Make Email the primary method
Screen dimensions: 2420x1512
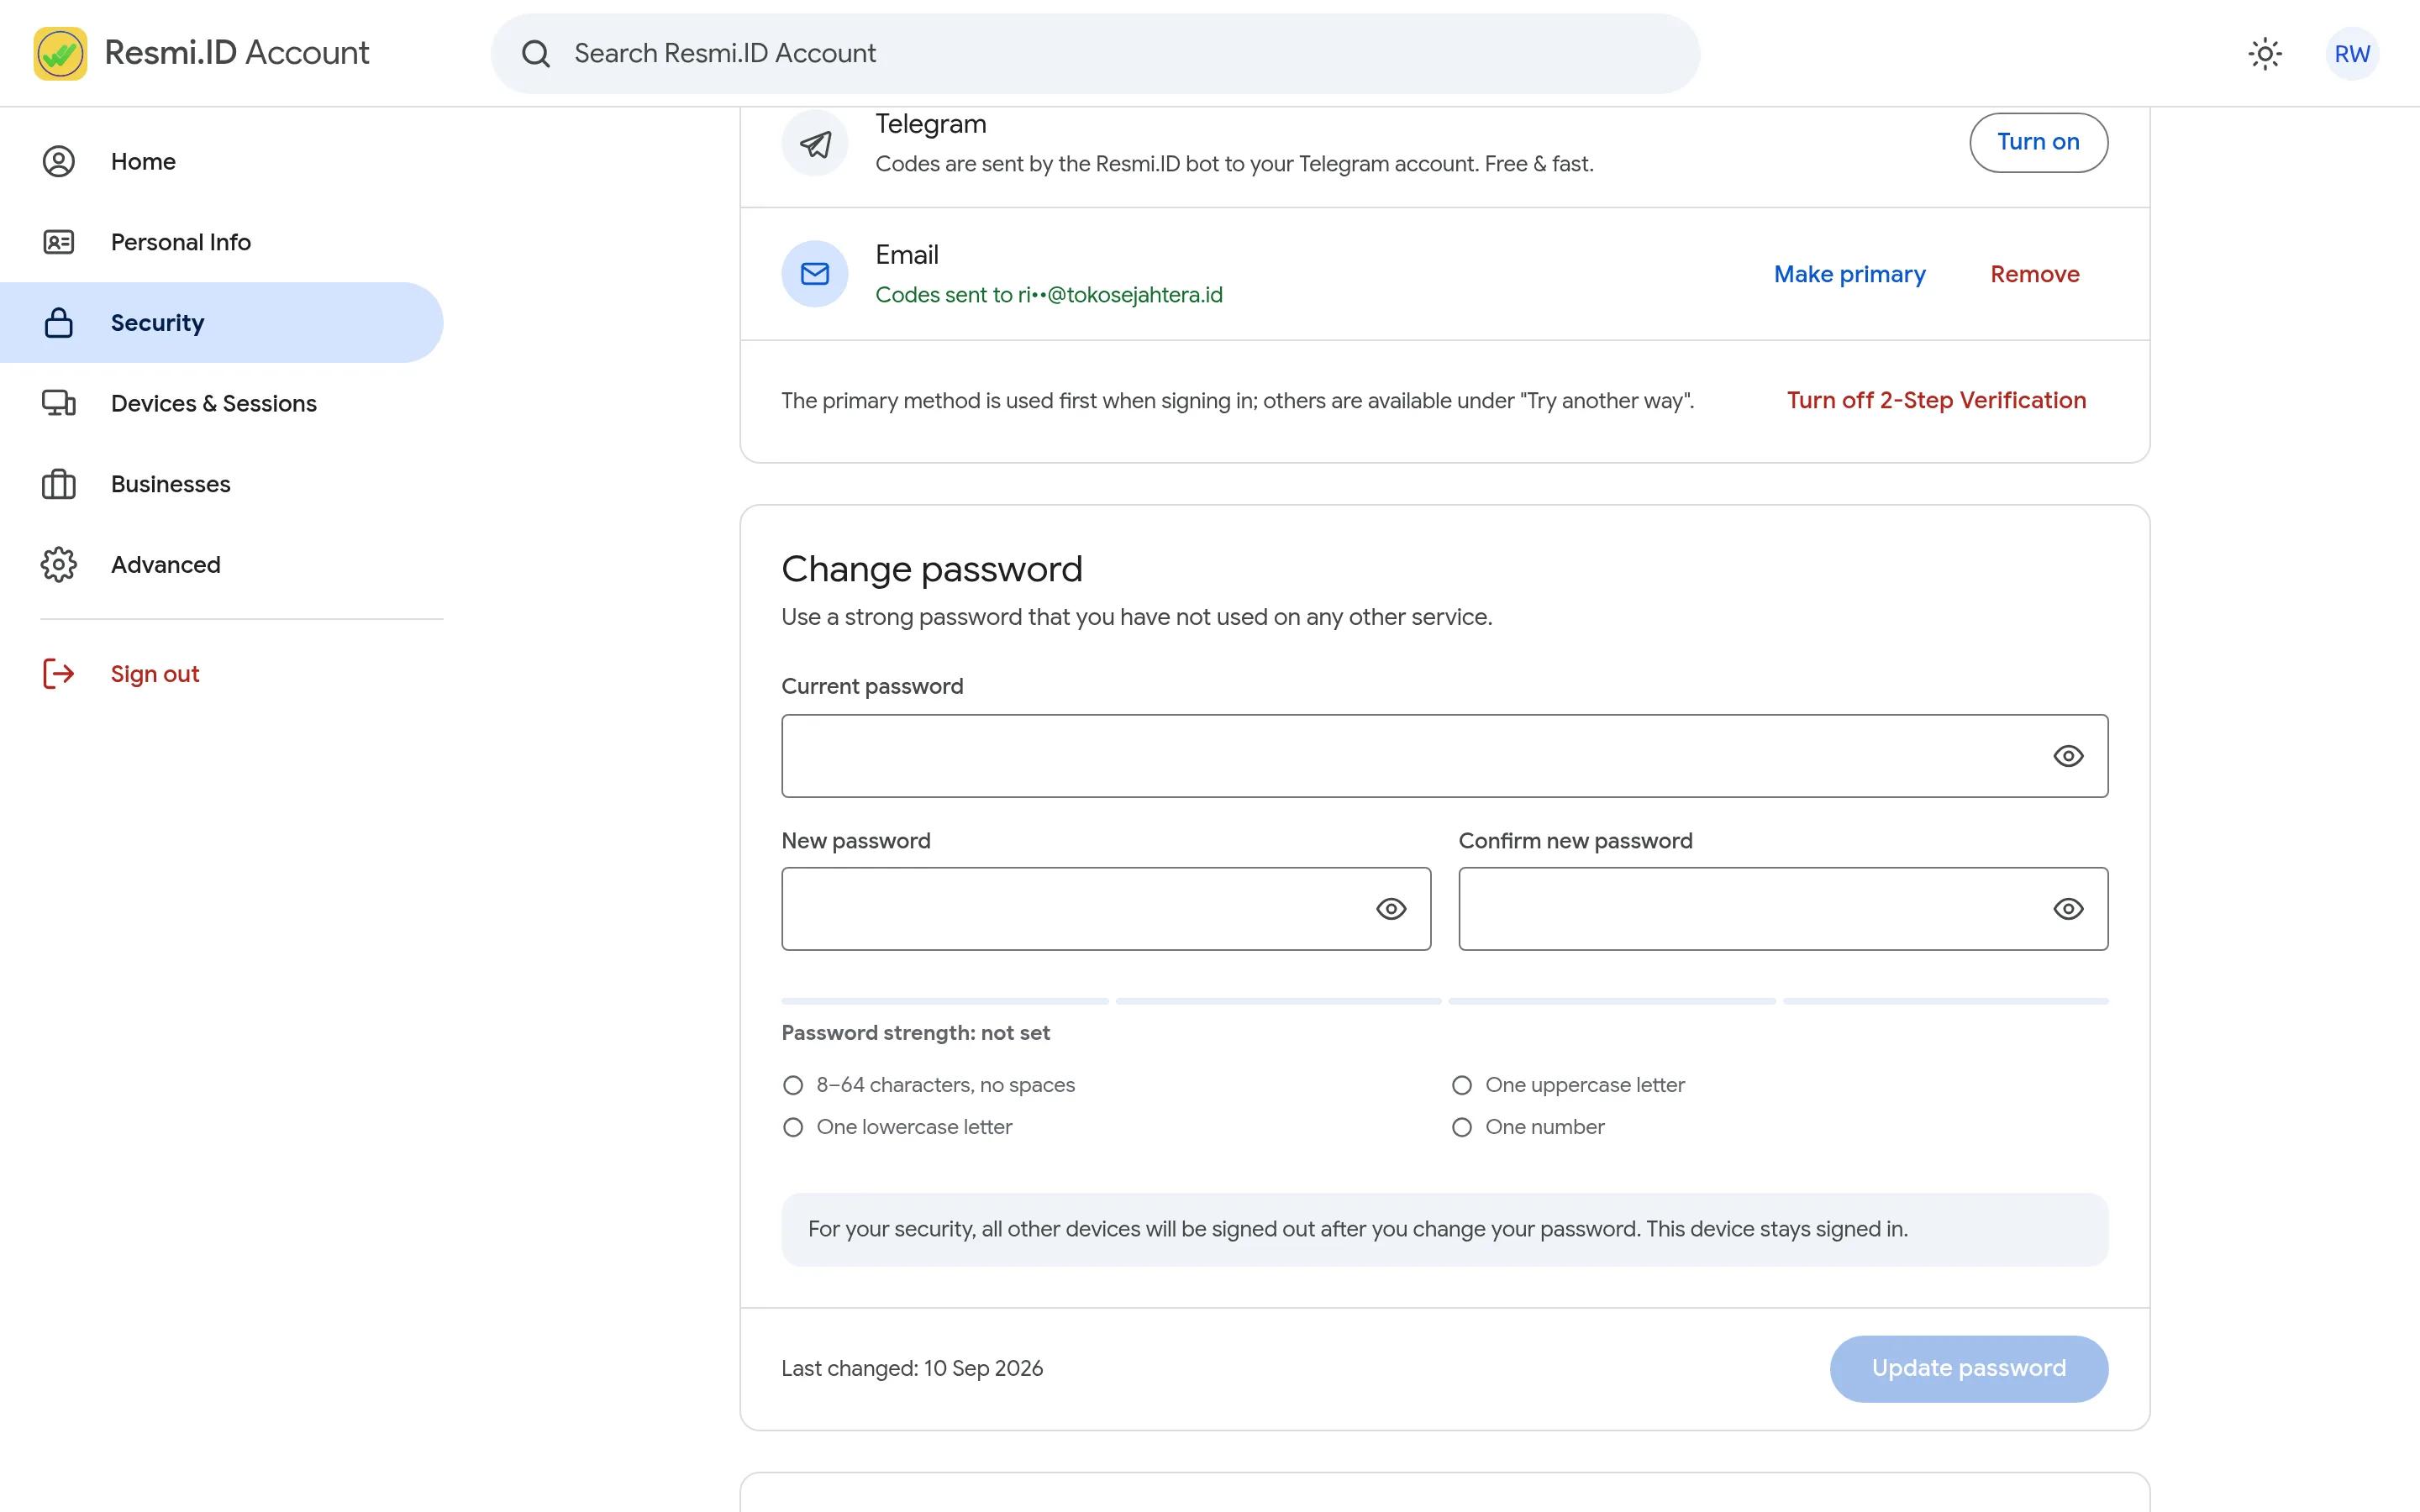1849,274
